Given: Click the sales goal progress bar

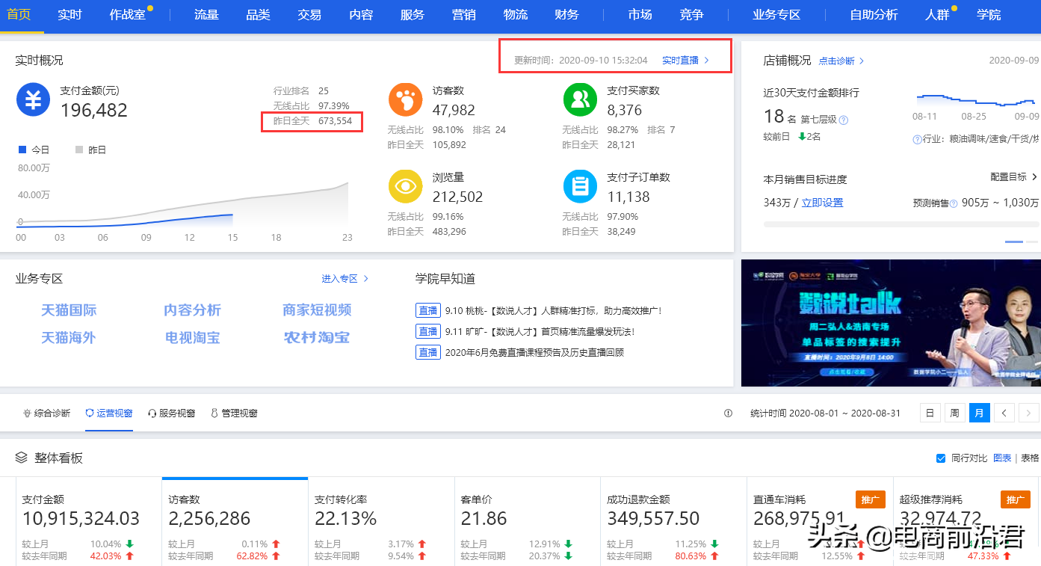Looking at the screenshot, I should tap(889, 224).
